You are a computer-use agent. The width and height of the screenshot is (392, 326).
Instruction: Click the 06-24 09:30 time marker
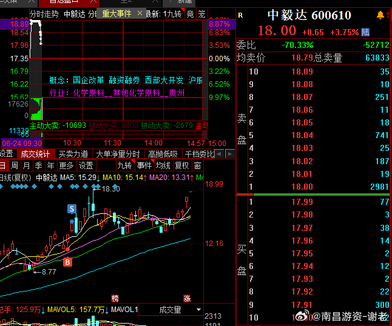tap(22, 143)
